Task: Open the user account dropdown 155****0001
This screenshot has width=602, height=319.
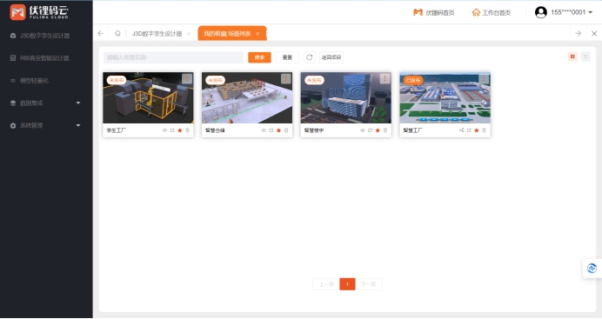Action: [564, 12]
